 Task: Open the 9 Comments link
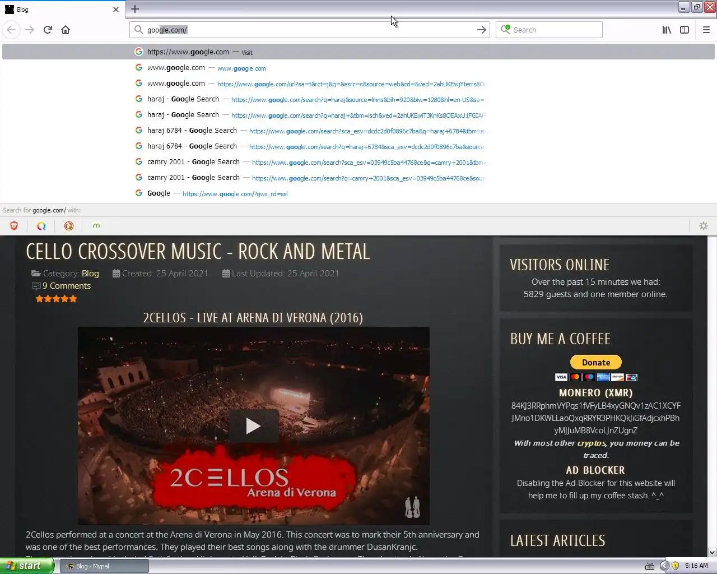pos(66,286)
